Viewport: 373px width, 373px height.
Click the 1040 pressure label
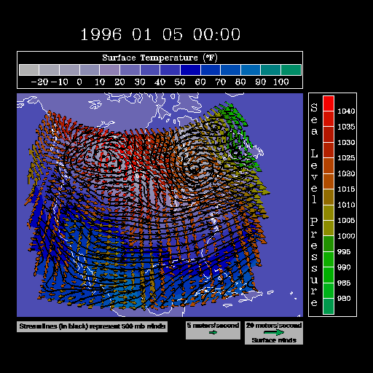[346, 111]
